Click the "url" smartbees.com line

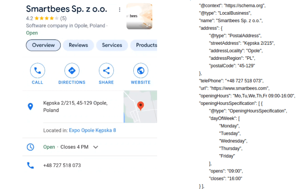pos(234,88)
